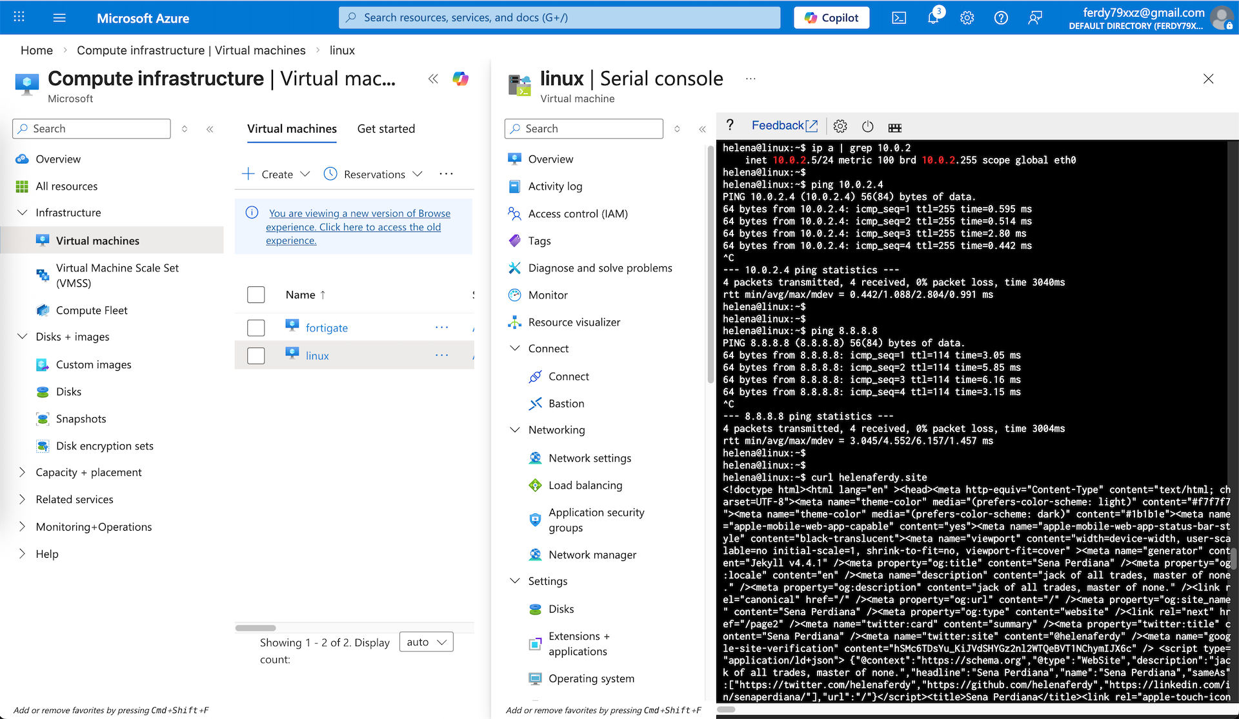1239x719 pixels.
Task: Open the Bastion connection option
Action: (566, 404)
